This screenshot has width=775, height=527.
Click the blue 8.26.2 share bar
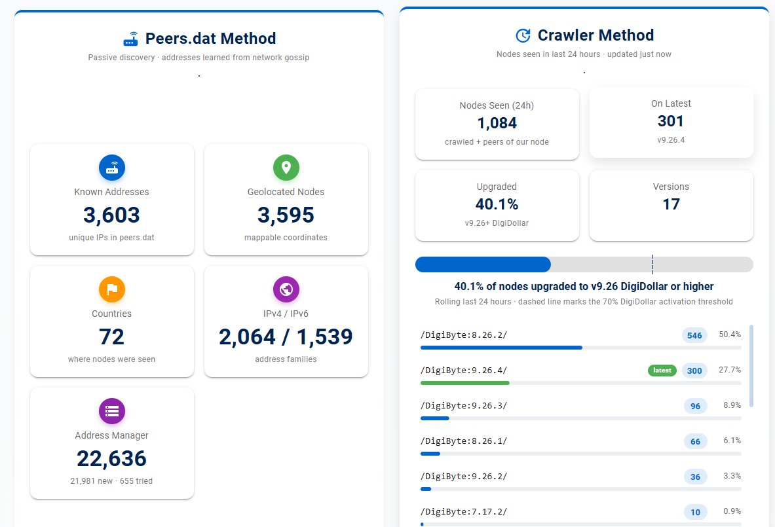tap(501, 348)
